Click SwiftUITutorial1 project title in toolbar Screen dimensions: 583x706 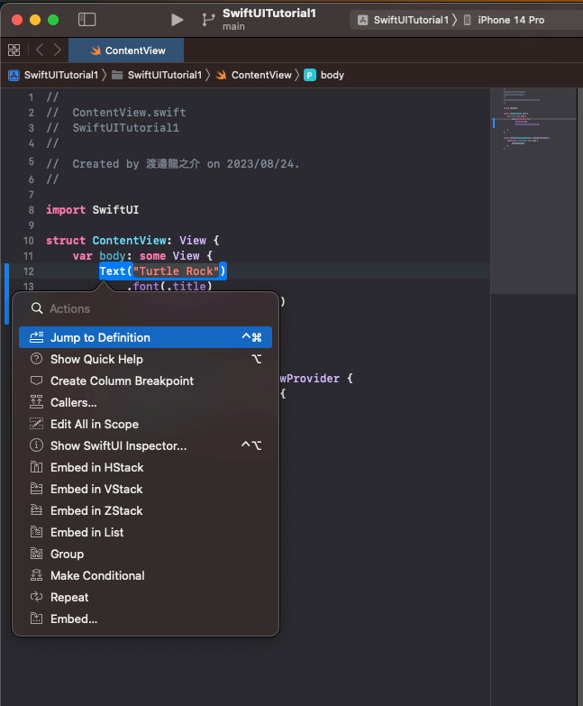pyautogui.click(x=269, y=13)
